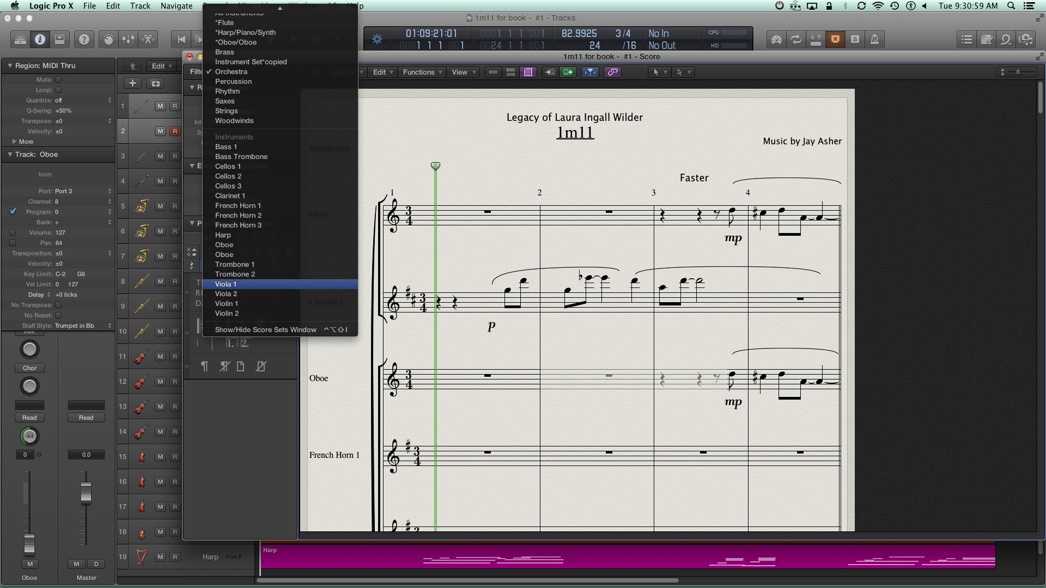Image resolution: width=1046 pixels, height=588 pixels.
Task: Toggle the Catch playhead button in Score
Action: point(590,72)
